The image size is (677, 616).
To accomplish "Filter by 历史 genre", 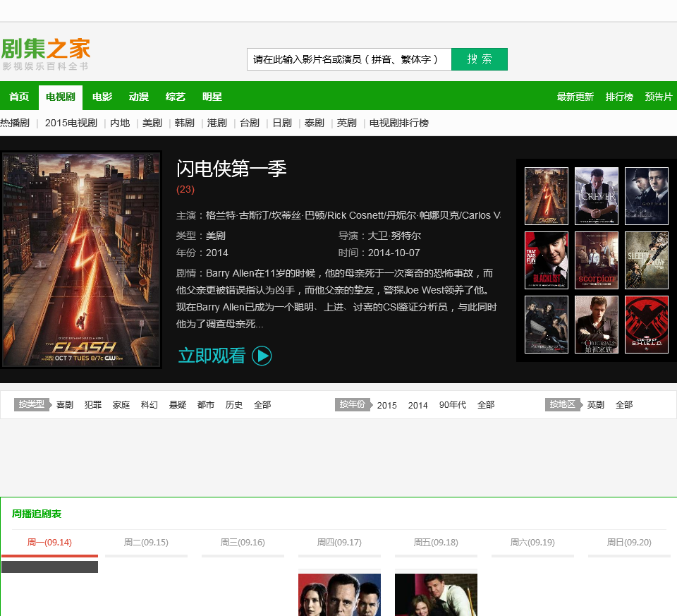I will pos(234,405).
